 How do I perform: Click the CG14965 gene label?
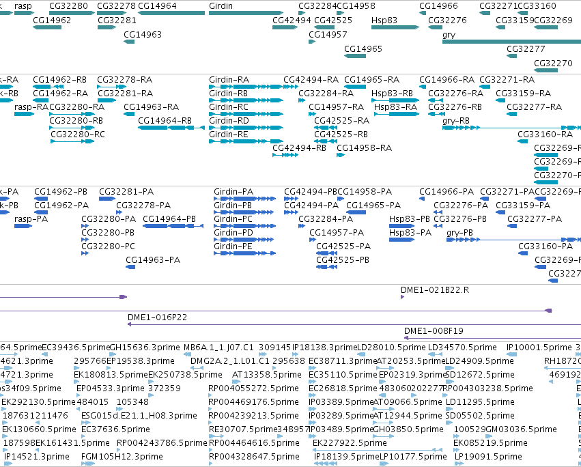363,49
